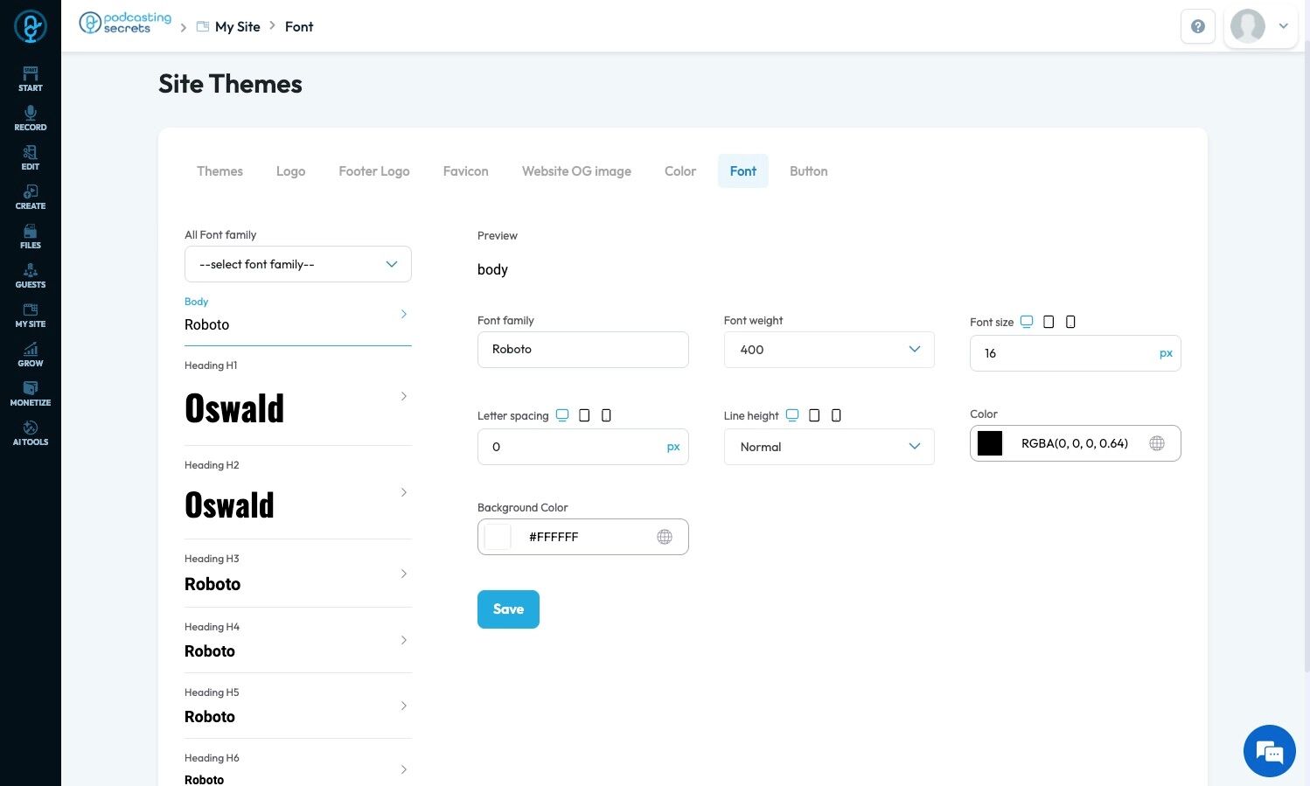
Task: Click the user avatar in the header
Action: (x=1248, y=26)
